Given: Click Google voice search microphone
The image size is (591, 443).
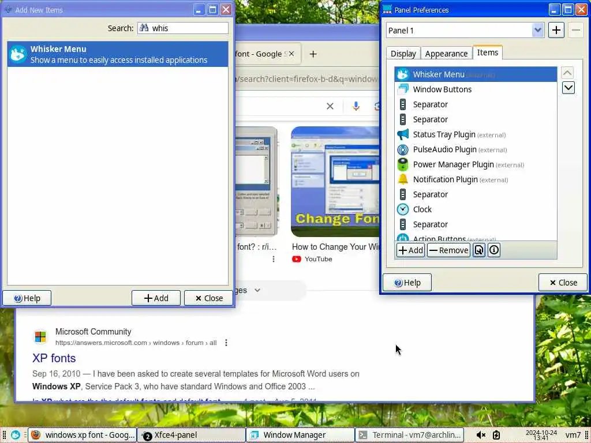Looking at the screenshot, I should coord(356,107).
